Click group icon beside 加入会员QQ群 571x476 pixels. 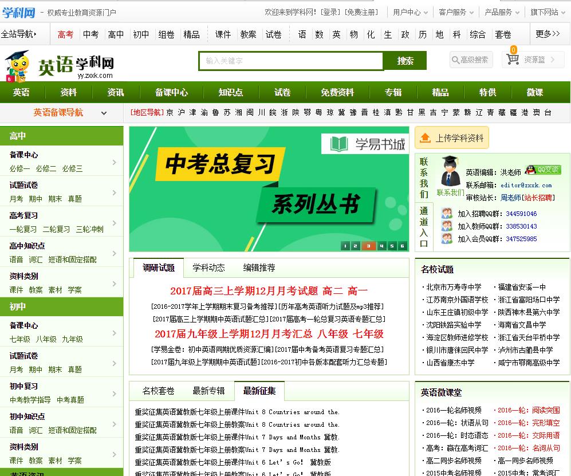pos(447,238)
